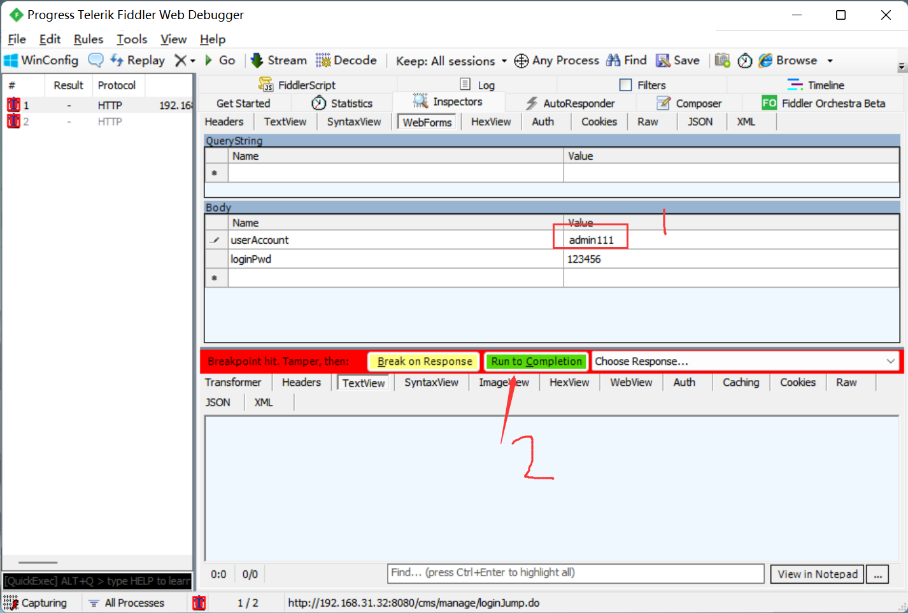Expand the Remove sessions dropdown arrow
This screenshot has width=908, height=613.
point(193,61)
